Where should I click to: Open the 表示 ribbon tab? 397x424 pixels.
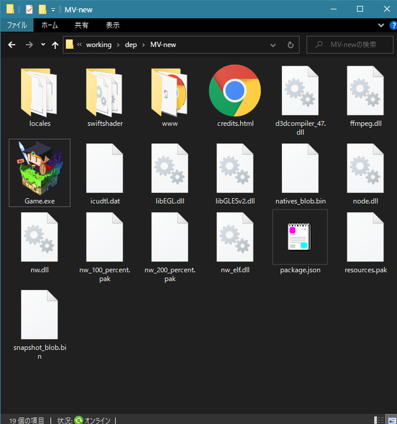112,25
